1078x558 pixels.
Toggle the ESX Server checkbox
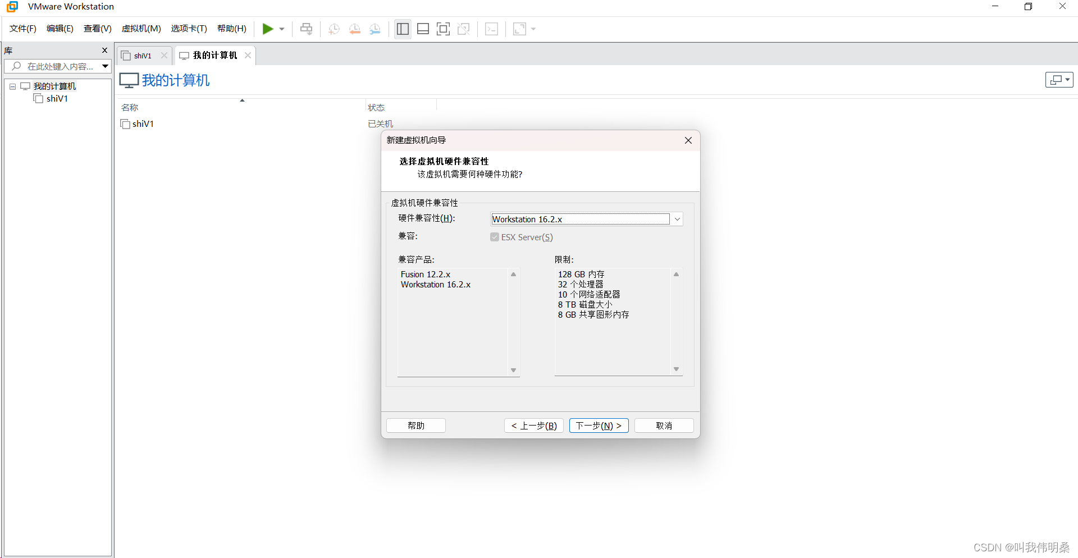pyautogui.click(x=495, y=237)
